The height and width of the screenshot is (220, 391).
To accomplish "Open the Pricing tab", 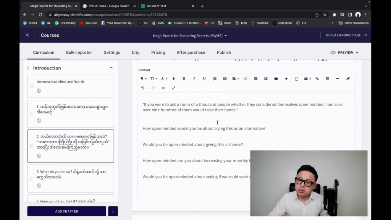I will click(158, 52).
